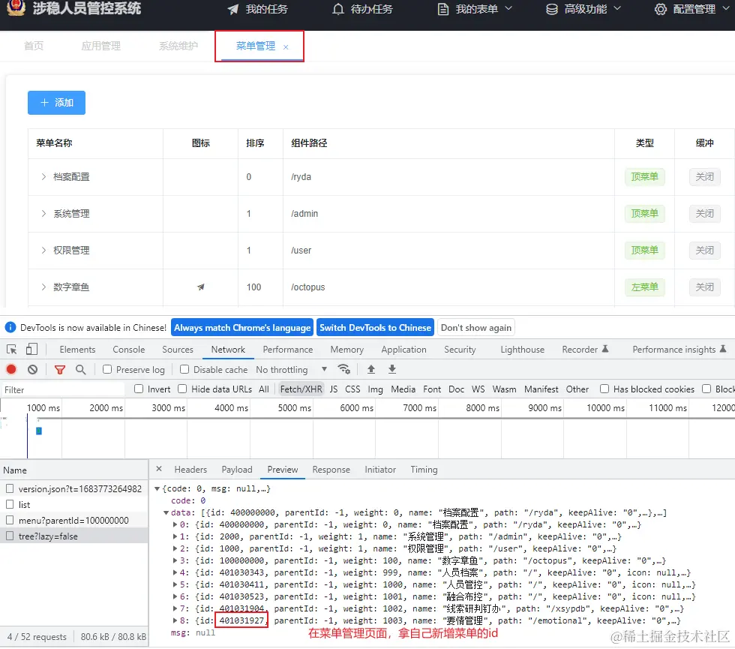
Task: Check the Invert filter checkbox
Action: click(139, 389)
